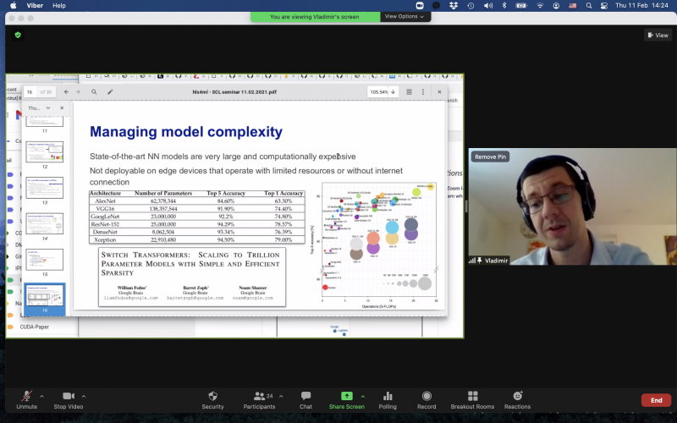Go to next page arrow in PDF viewer
This screenshot has height=423, width=677.
pos(78,92)
